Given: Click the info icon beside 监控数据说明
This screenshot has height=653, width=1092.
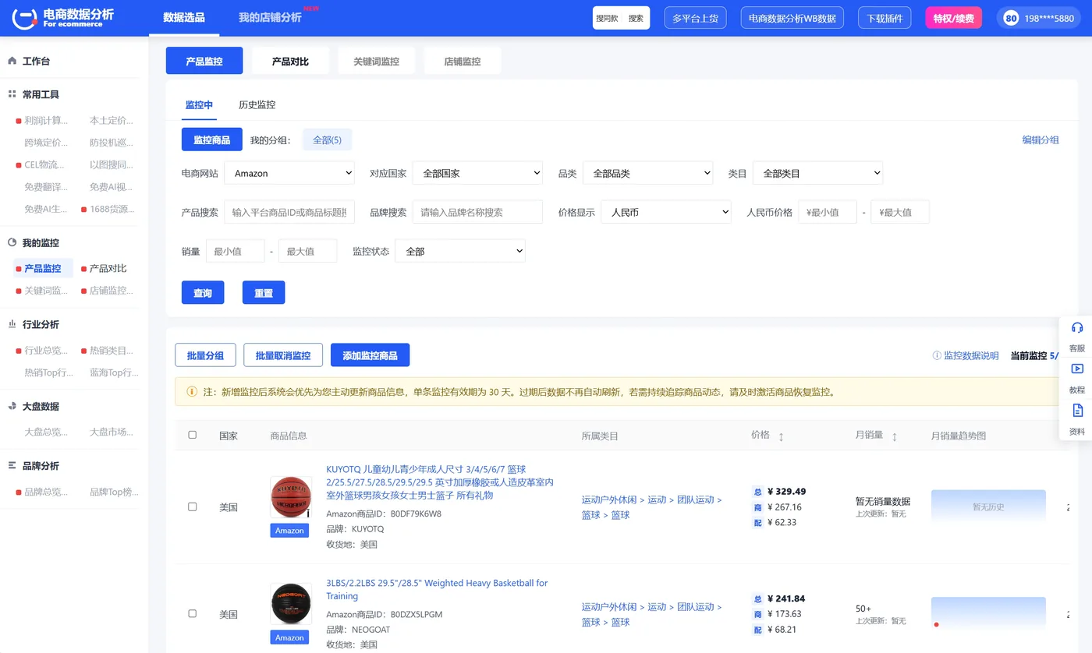Looking at the screenshot, I should pos(937,355).
